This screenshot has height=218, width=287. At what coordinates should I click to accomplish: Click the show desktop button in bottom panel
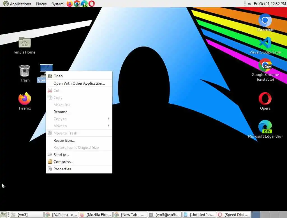click(x=3, y=215)
